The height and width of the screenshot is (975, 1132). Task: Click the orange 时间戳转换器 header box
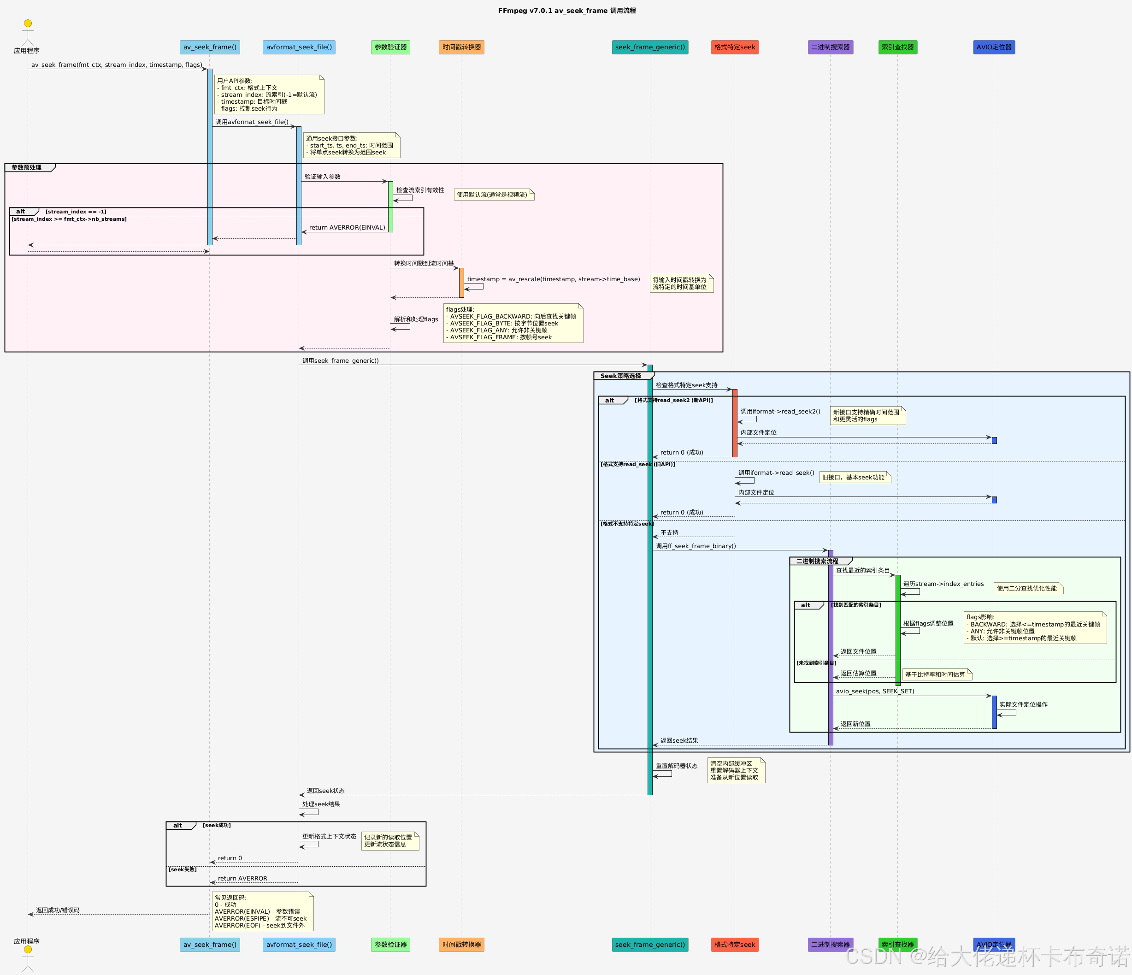point(461,47)
